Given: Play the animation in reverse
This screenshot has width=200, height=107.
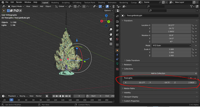Looking at the screenshot, I should [60, 96].
